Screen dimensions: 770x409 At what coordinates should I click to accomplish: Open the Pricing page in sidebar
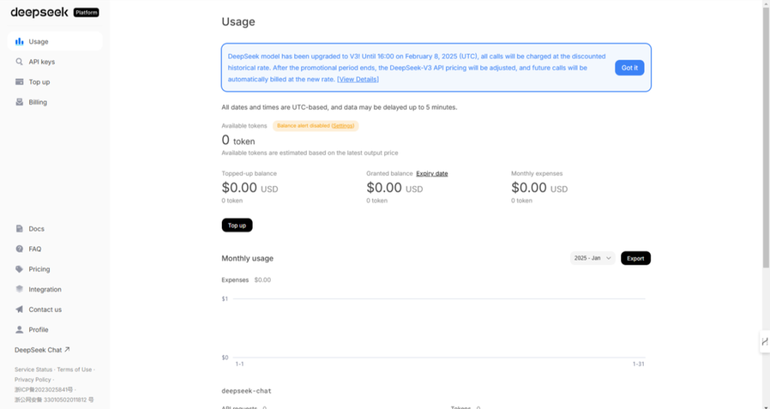pos(54,268)
